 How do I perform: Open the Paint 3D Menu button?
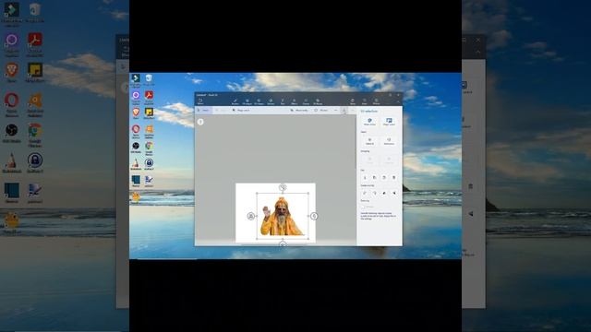coord(200,101)
